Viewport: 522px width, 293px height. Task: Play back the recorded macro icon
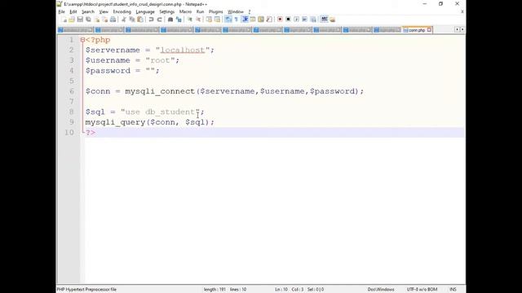click(x=296, y=20)
